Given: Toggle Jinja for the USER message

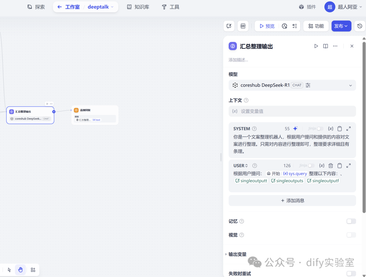Looking at the screenshot, I should pyautogui.click(x=311, y=166).
